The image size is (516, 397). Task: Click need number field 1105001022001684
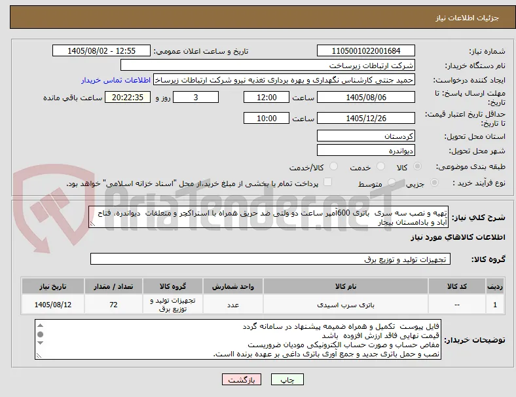click(x=366, y=50)
